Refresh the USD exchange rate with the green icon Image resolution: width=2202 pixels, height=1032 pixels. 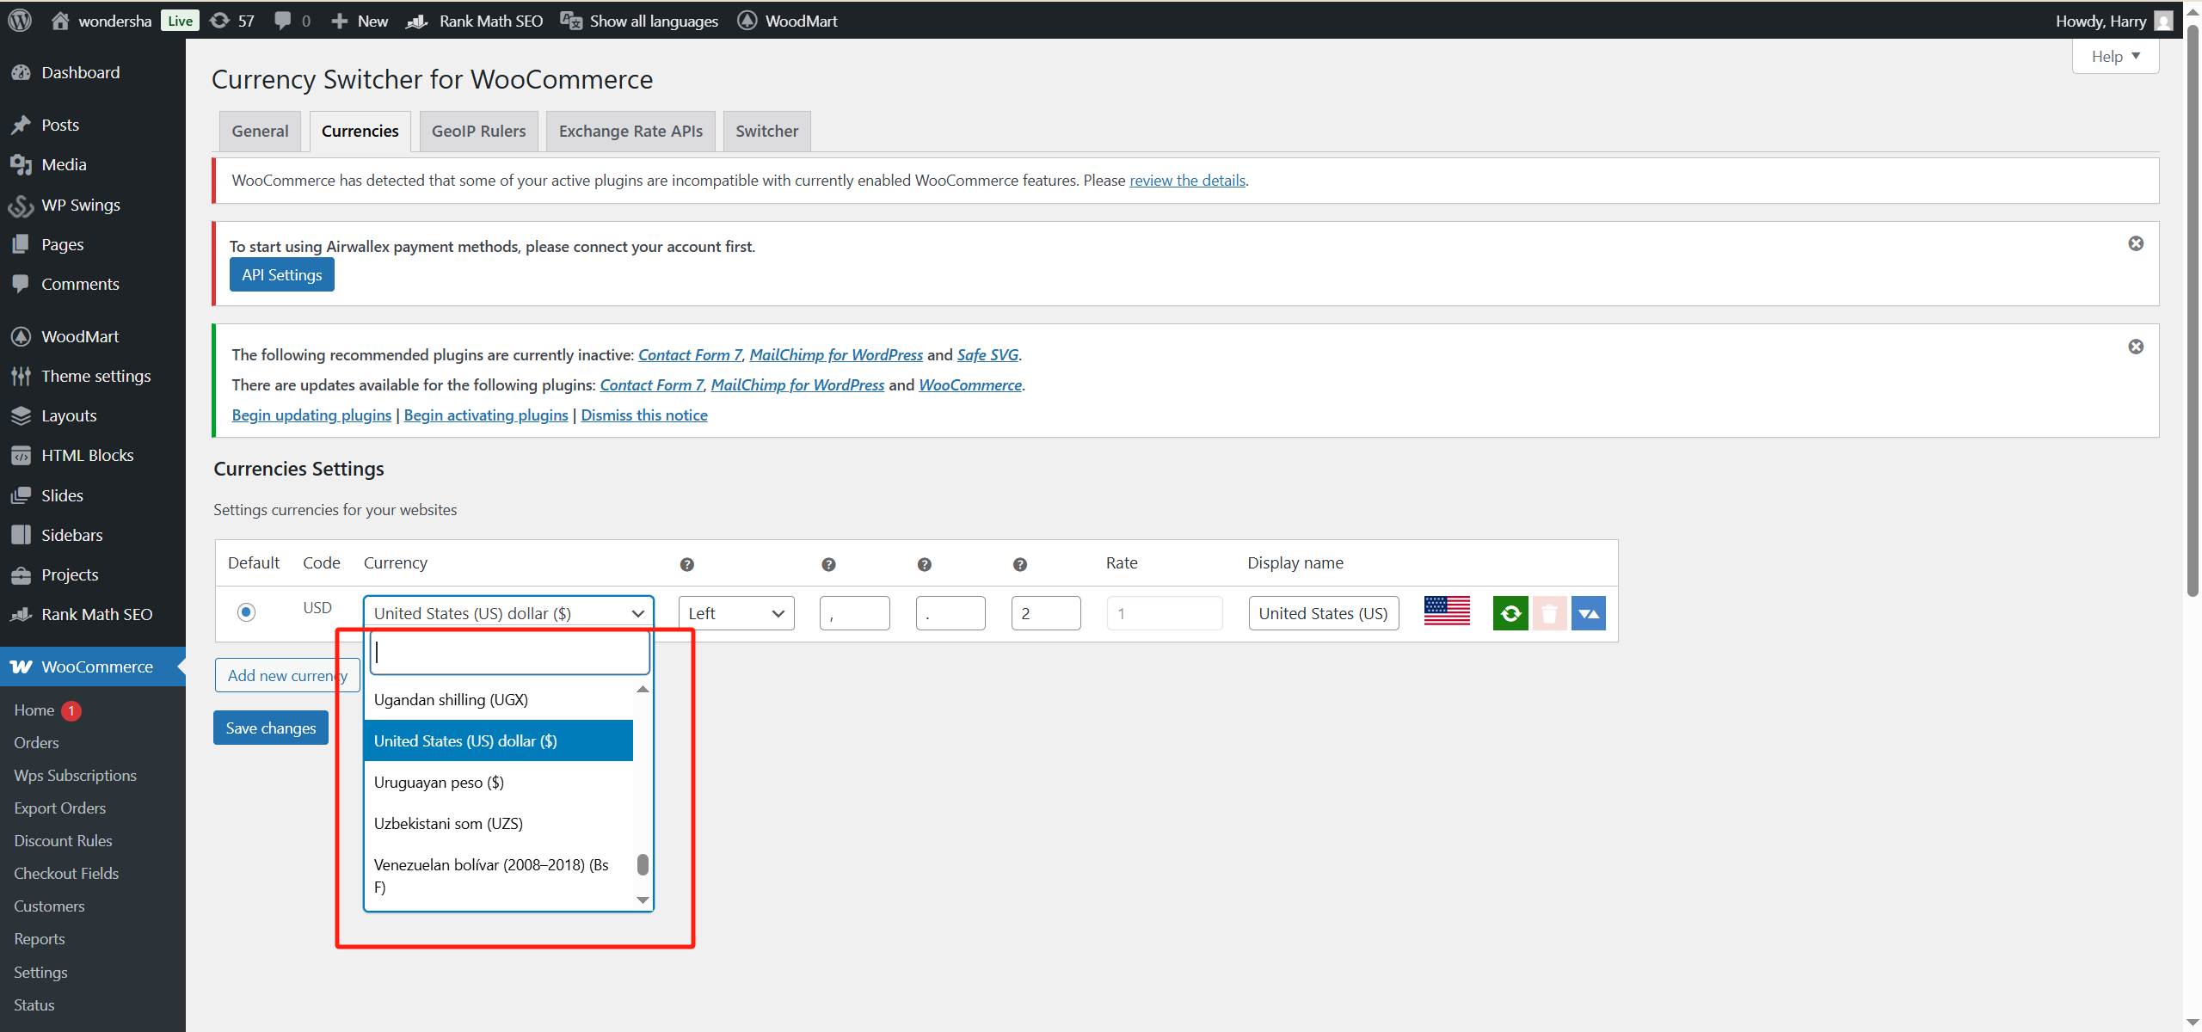point(1510,612)
